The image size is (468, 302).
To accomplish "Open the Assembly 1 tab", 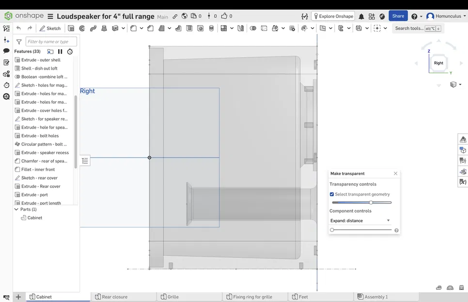I will tap(375, 297).
